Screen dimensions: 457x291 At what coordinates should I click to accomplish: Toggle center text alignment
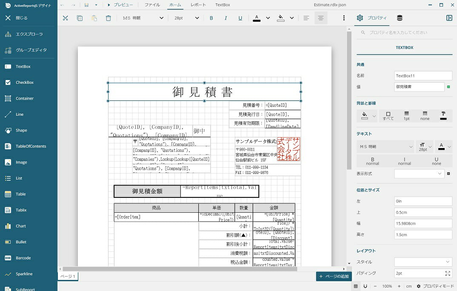[x=321, y=18]
